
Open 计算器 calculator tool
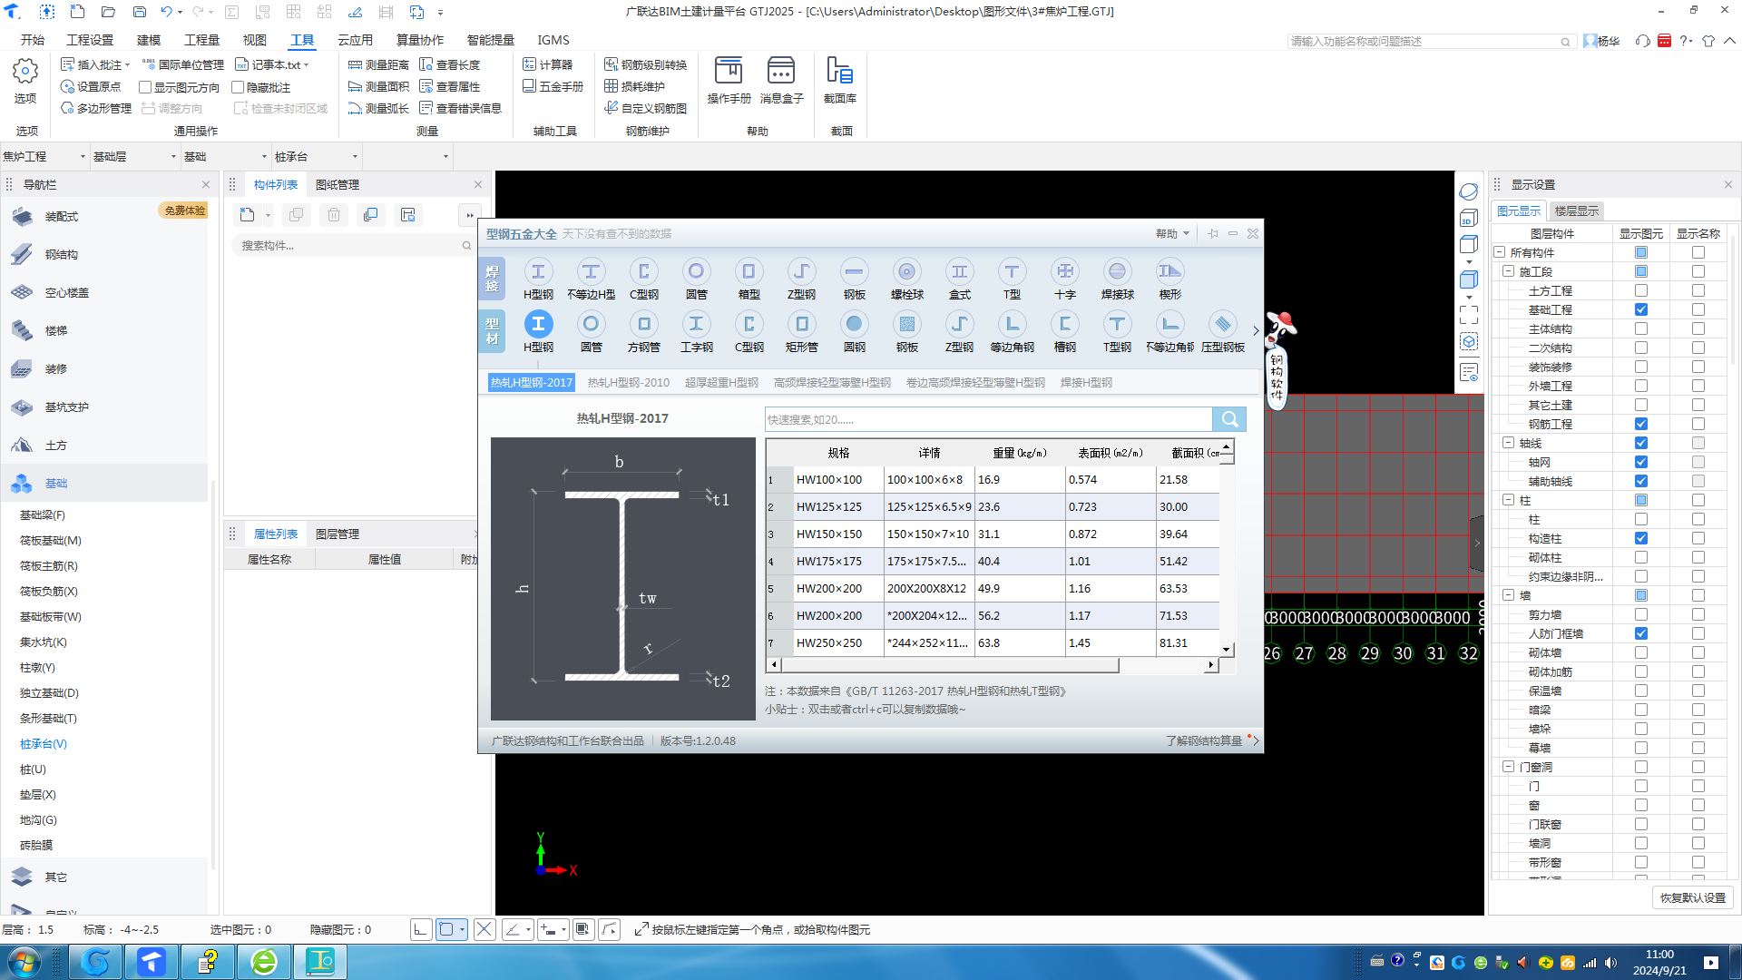[x=547, y=64]
